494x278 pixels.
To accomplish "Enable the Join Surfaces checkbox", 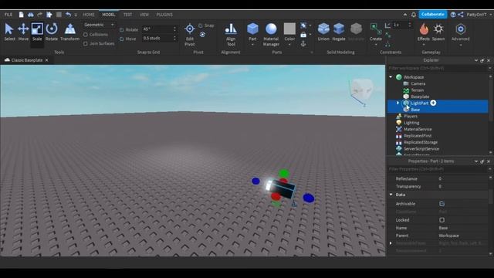I will (86, 43).
